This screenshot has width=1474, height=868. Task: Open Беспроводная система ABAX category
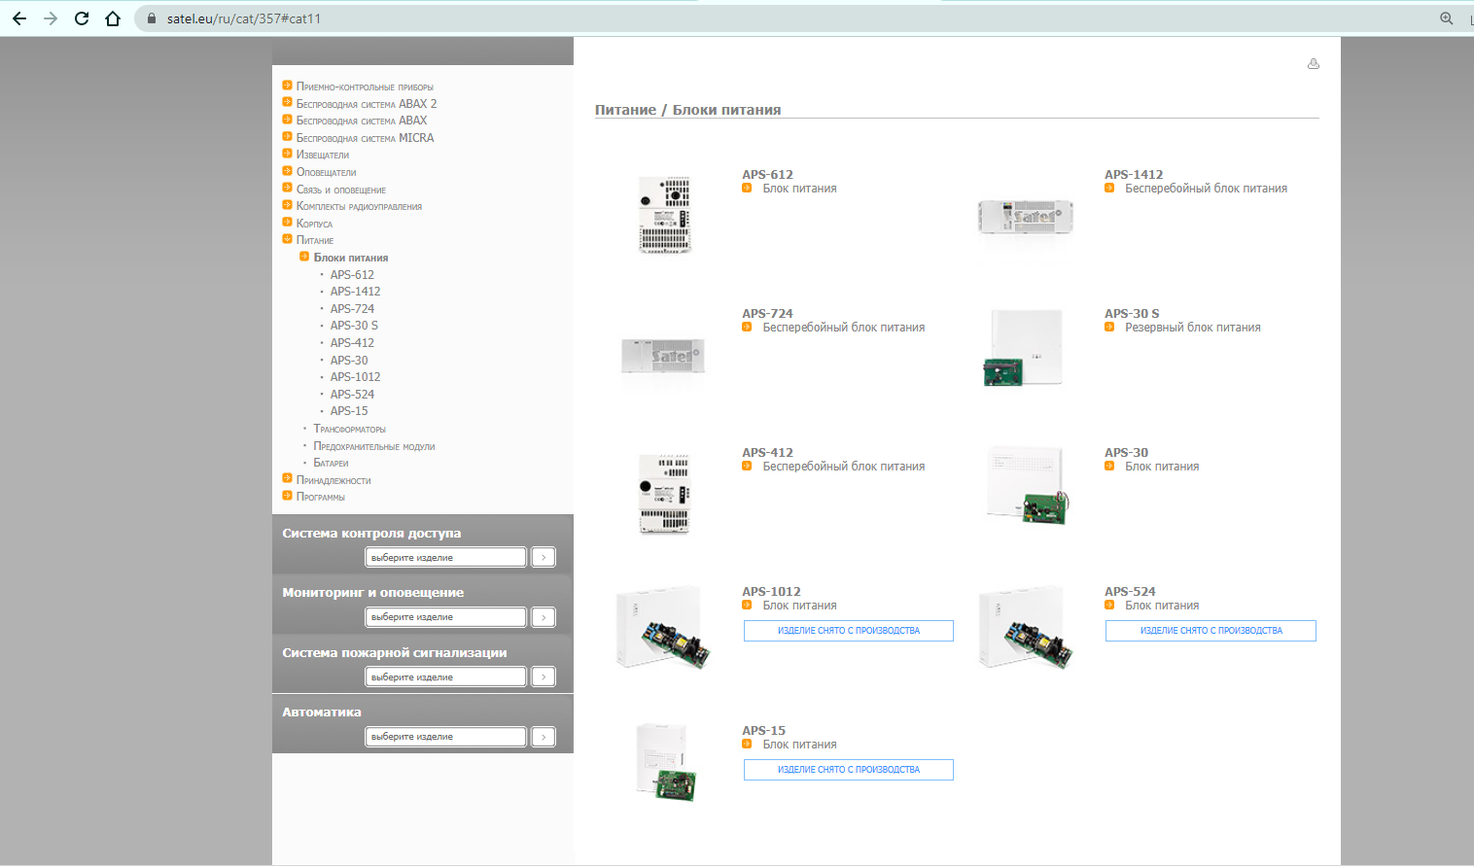362,121
